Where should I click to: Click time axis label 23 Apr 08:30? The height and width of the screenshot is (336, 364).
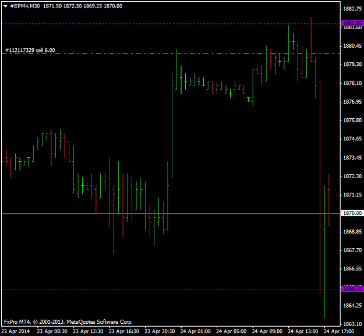pos(52,331)
